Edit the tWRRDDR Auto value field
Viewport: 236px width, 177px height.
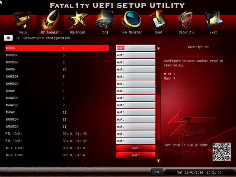point(136,76)
